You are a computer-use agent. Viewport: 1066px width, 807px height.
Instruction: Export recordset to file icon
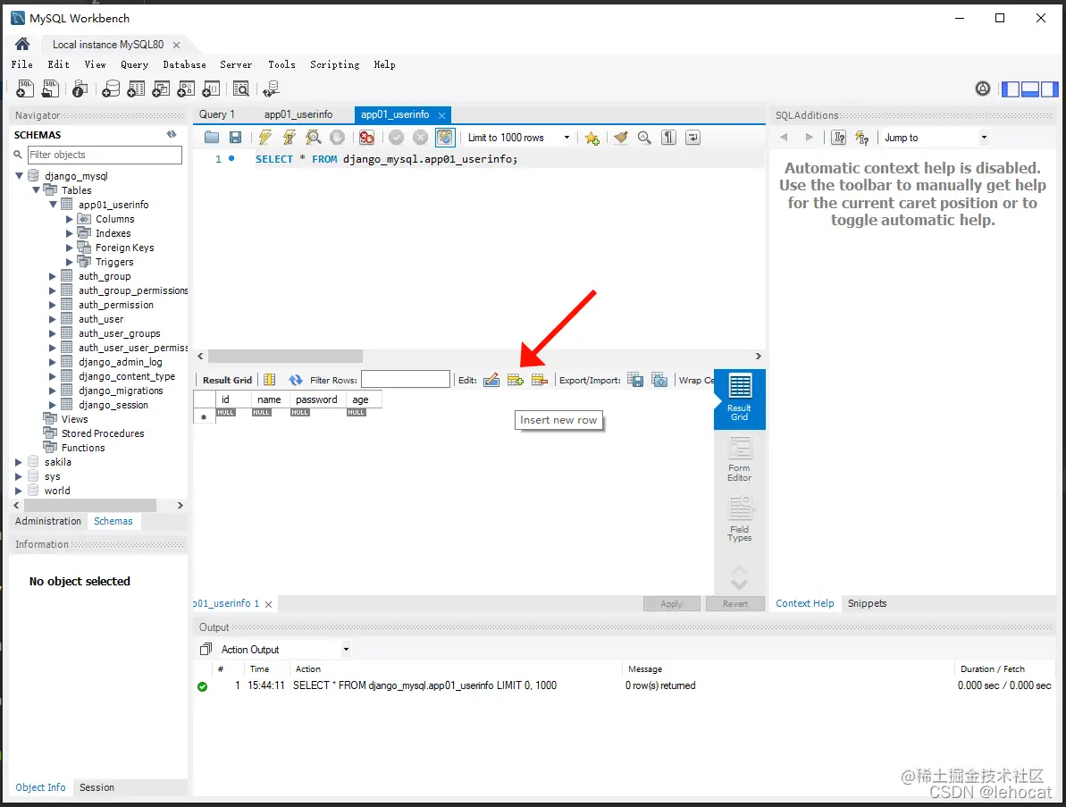click(635, 380)
